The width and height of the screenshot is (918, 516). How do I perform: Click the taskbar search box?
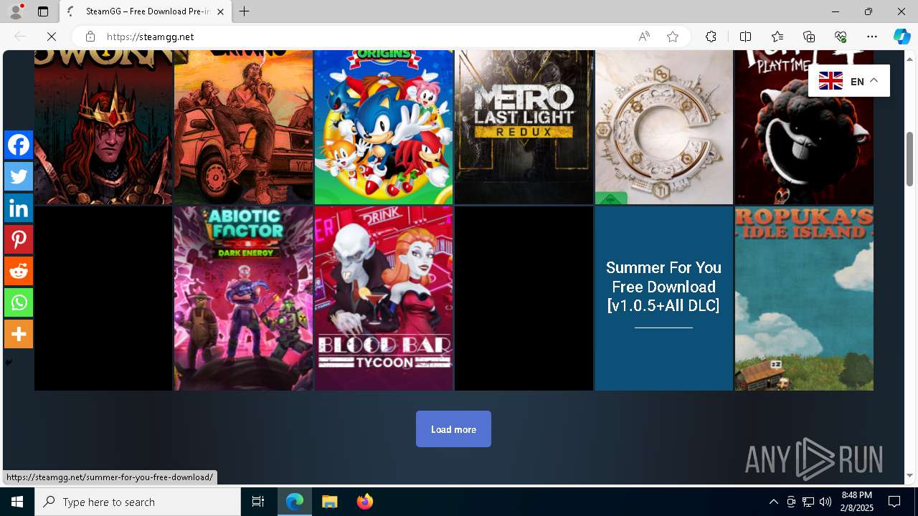[x=138, y=502]
